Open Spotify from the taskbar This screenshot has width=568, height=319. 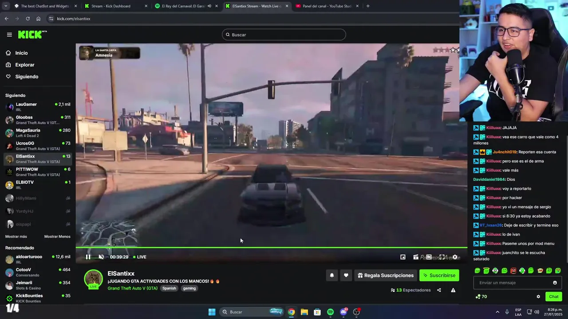[x=330, y=312]
